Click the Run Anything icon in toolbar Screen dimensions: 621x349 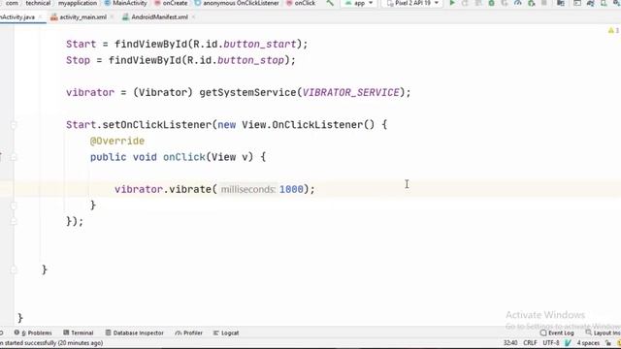[x=577, y=3]
